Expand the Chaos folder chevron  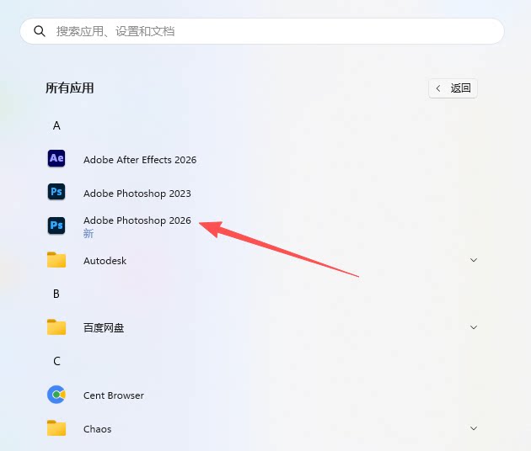click(x=474, y=428)
